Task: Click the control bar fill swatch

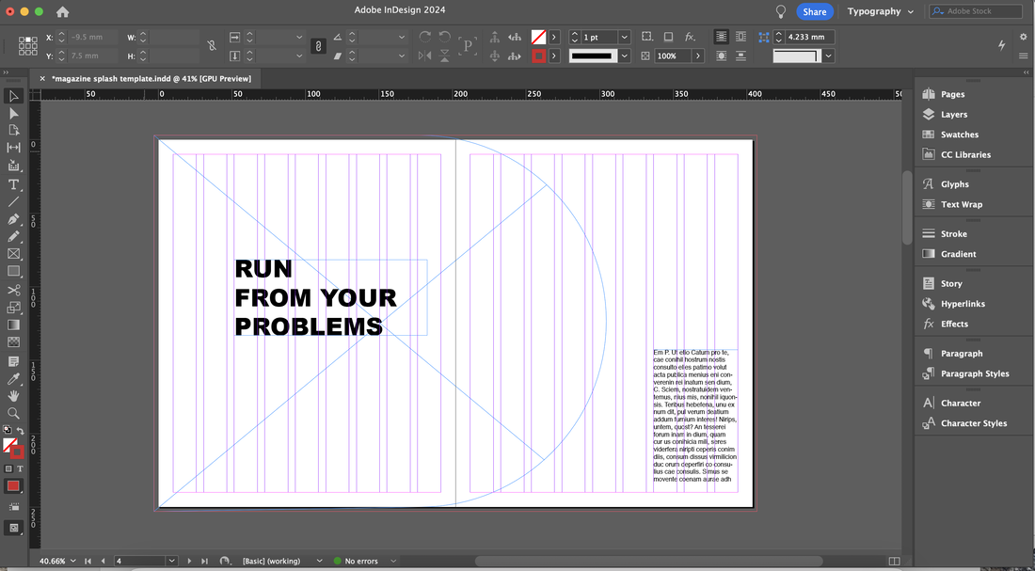Action: pos(538,38)
